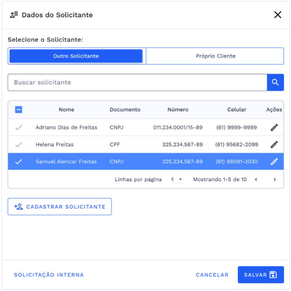Close the Dados do Solicitante dialog

(x=278, y=15)
